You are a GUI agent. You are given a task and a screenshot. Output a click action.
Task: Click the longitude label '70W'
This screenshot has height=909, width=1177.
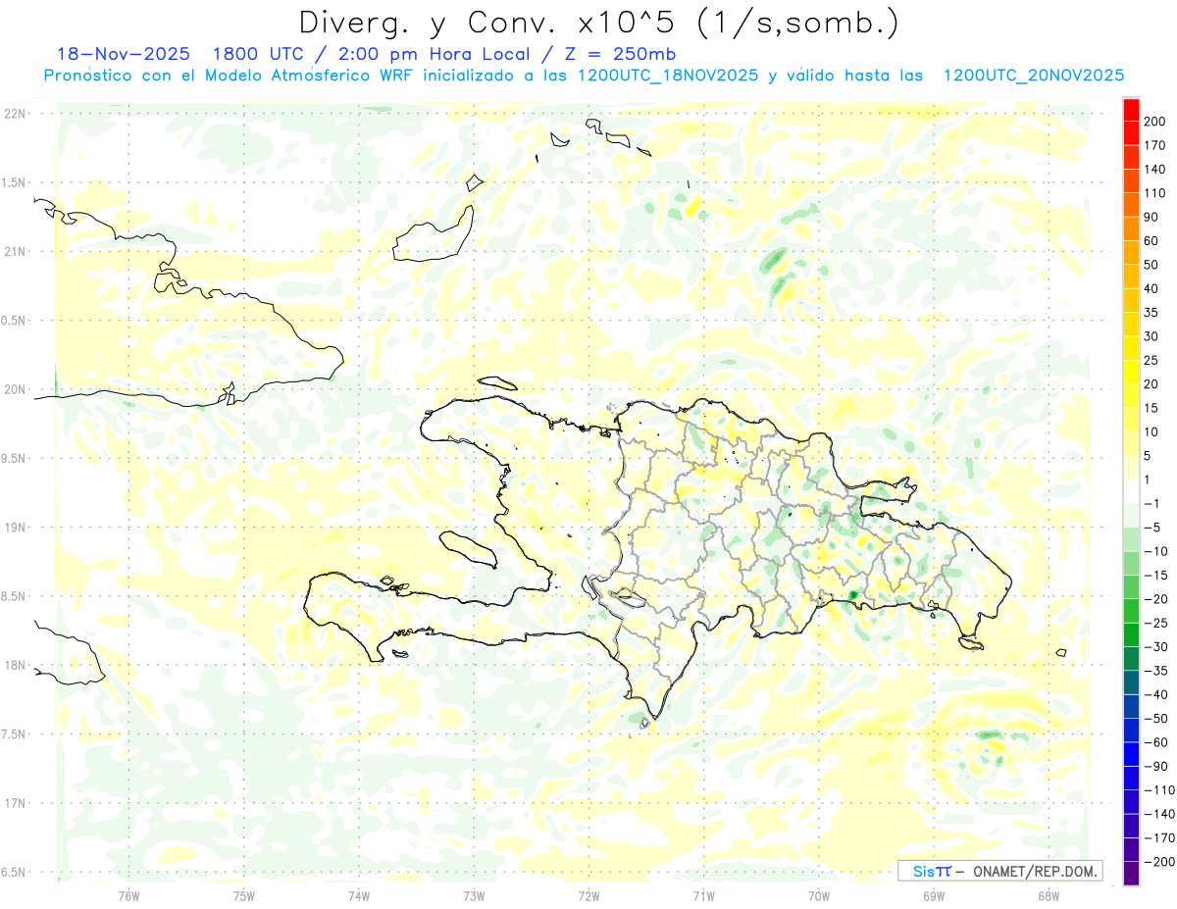click(818, 895)
